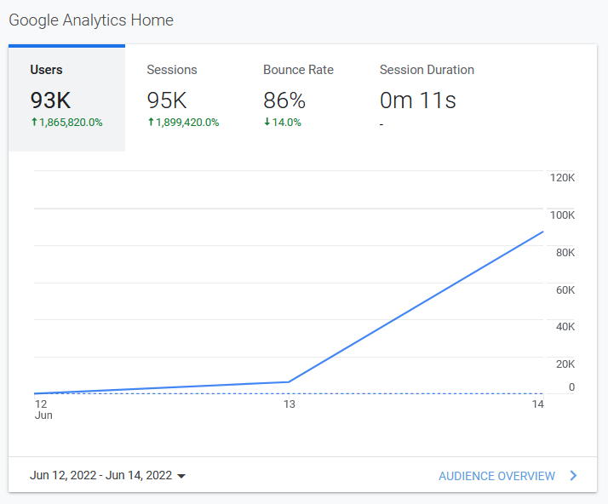Click the 60K y-axis label
This screenshot has height=504, width=608.
pyautogui.click(x=565, y=290)
